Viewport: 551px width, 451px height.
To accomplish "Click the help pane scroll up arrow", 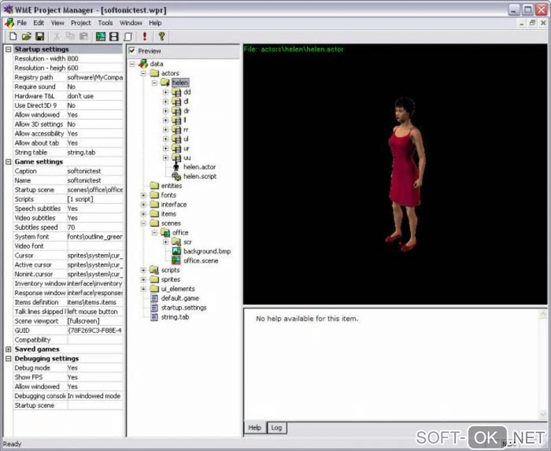I will pyautogui.click(x=543, y=314).
